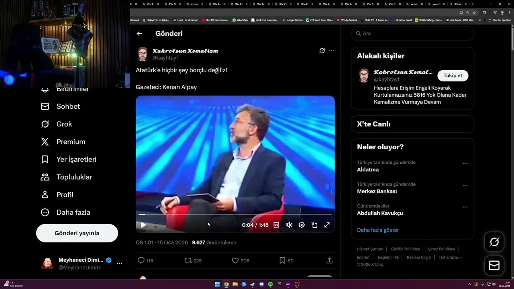This screenshot has height=289, width=514.
Task: Toggle picture-in-picture for the video
Action: pos(314,225)
